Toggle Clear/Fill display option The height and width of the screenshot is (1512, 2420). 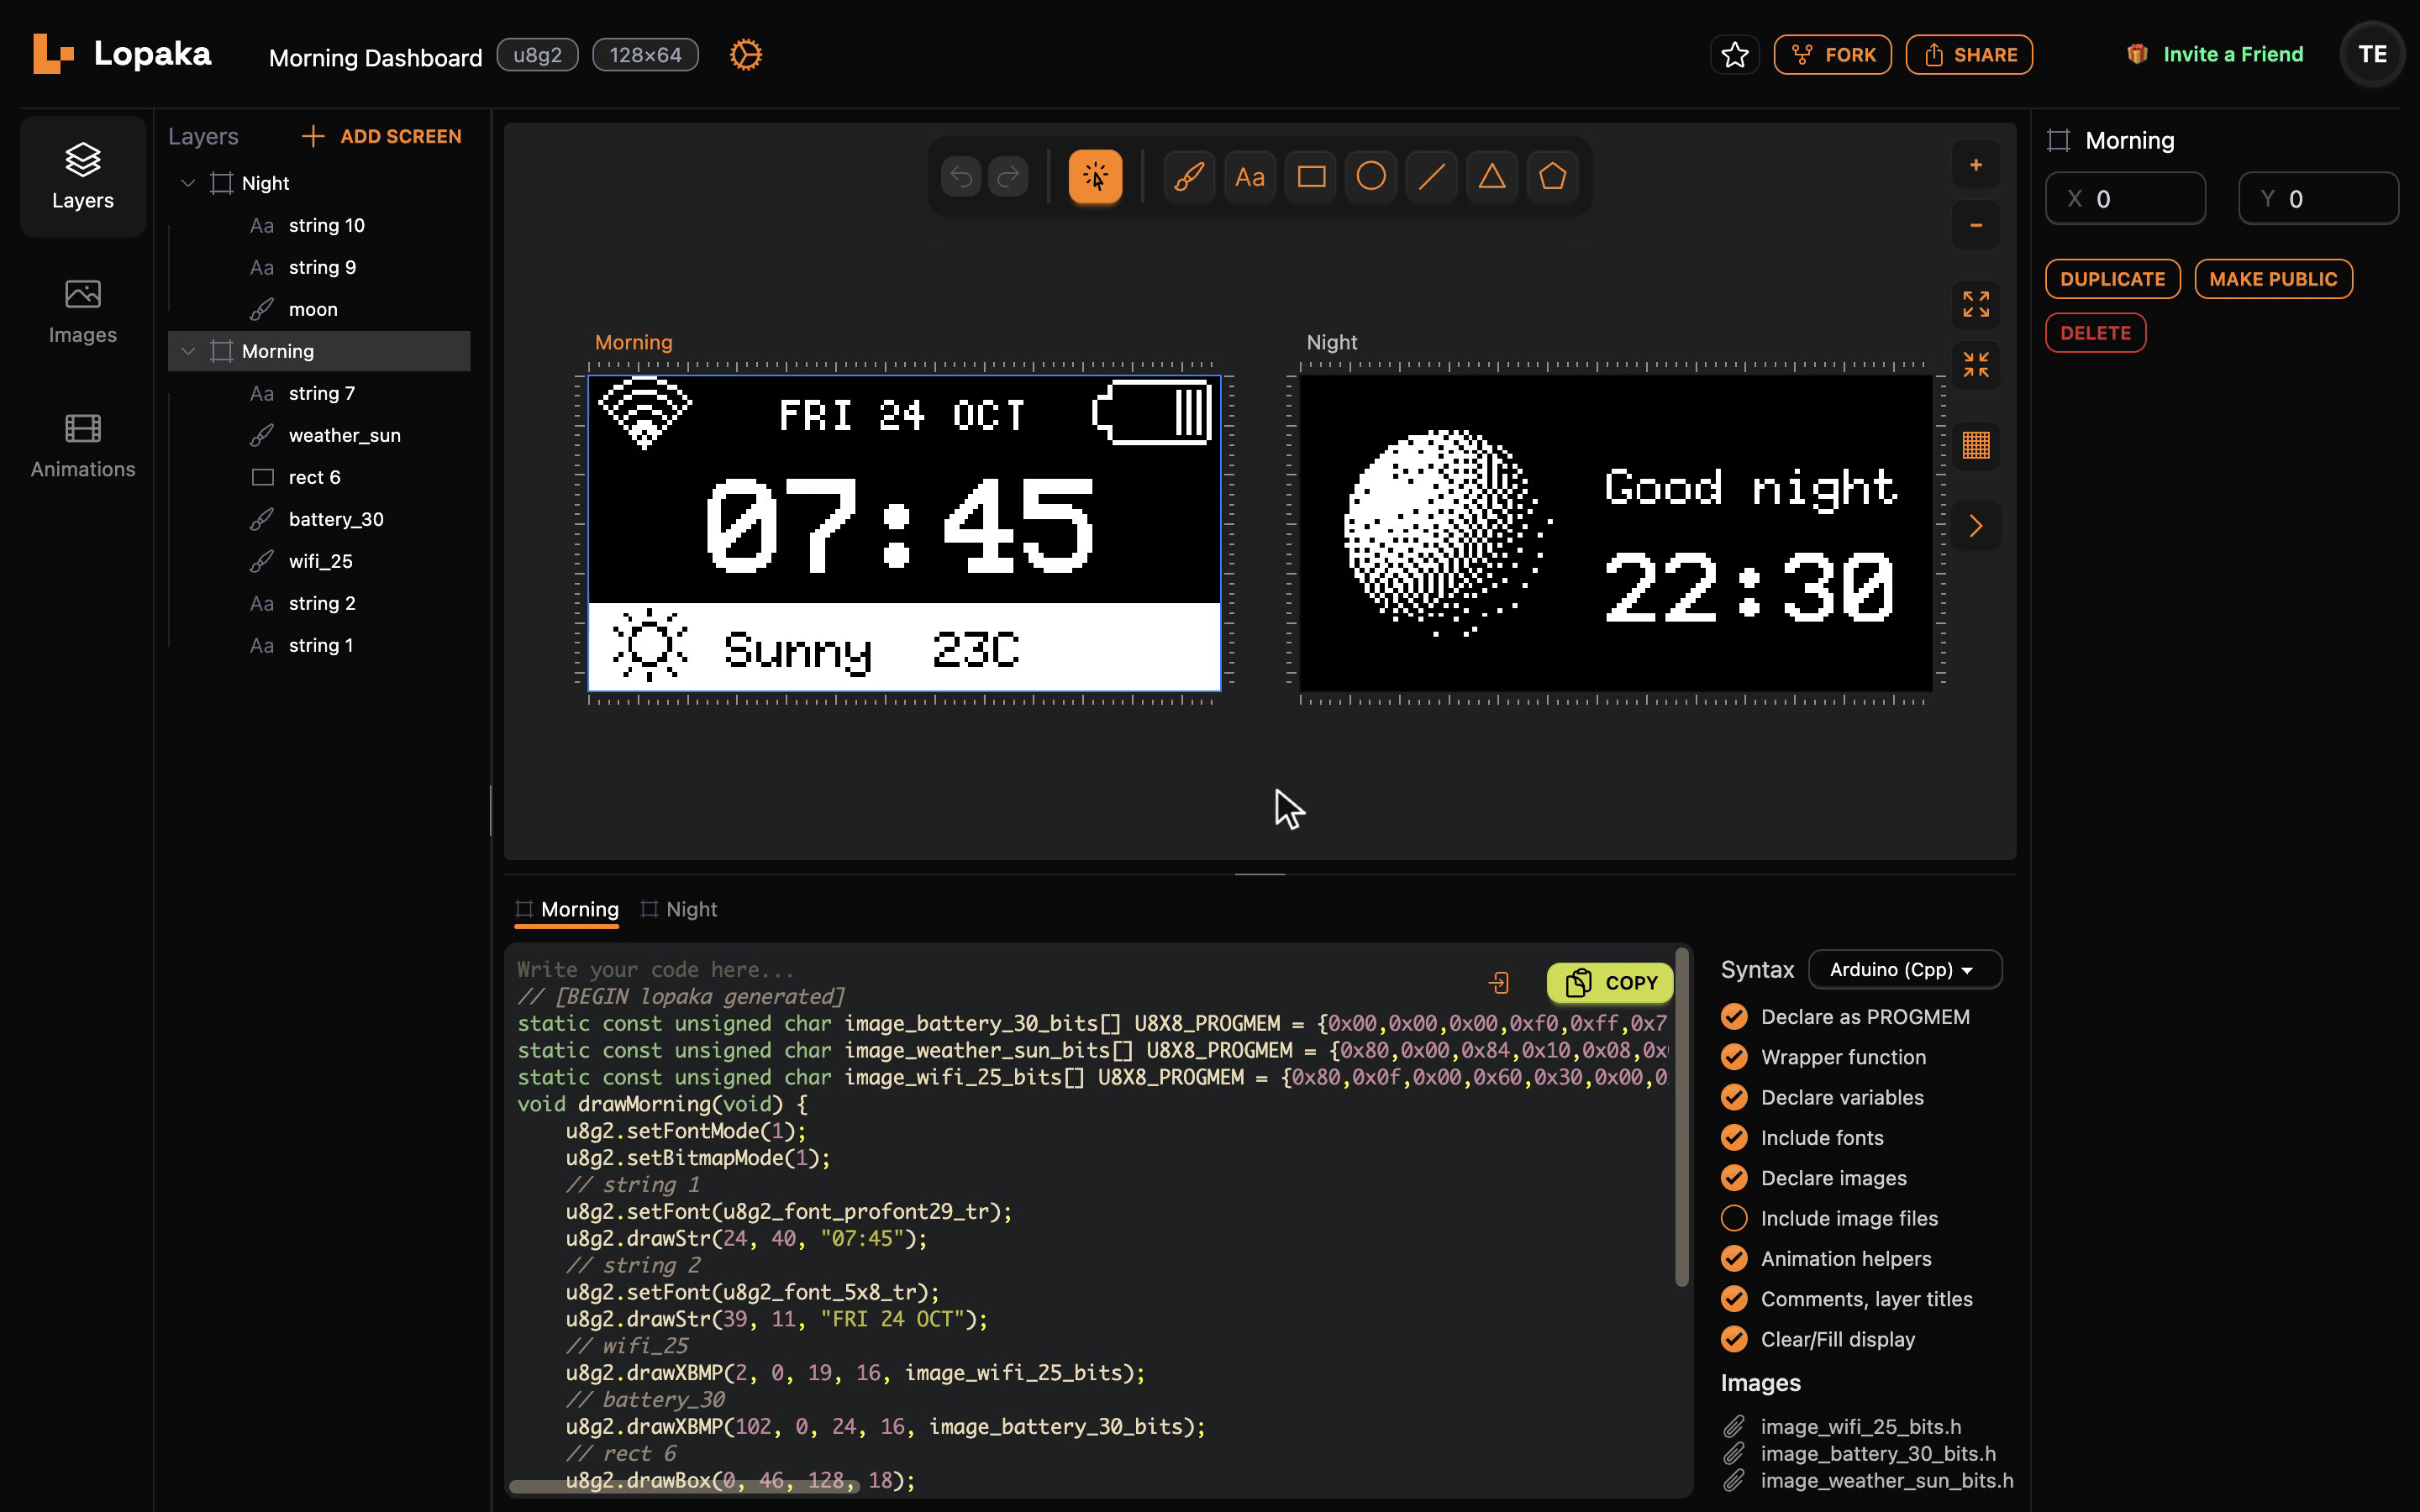pos(1734,1339)
